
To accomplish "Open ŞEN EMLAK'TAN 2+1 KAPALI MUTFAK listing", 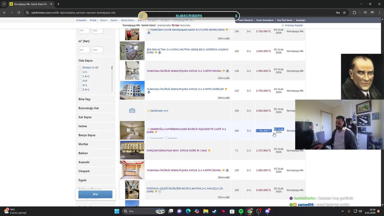I will pyautogui.click(x=187, y=51).
